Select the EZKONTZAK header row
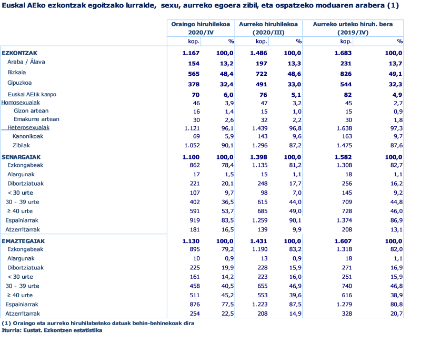 [21, 53]
